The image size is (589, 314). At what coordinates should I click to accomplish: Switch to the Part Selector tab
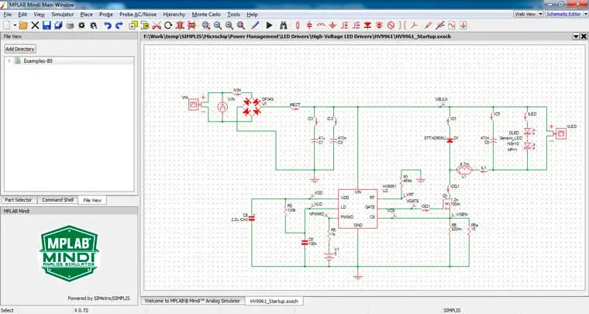click(19, 199)
